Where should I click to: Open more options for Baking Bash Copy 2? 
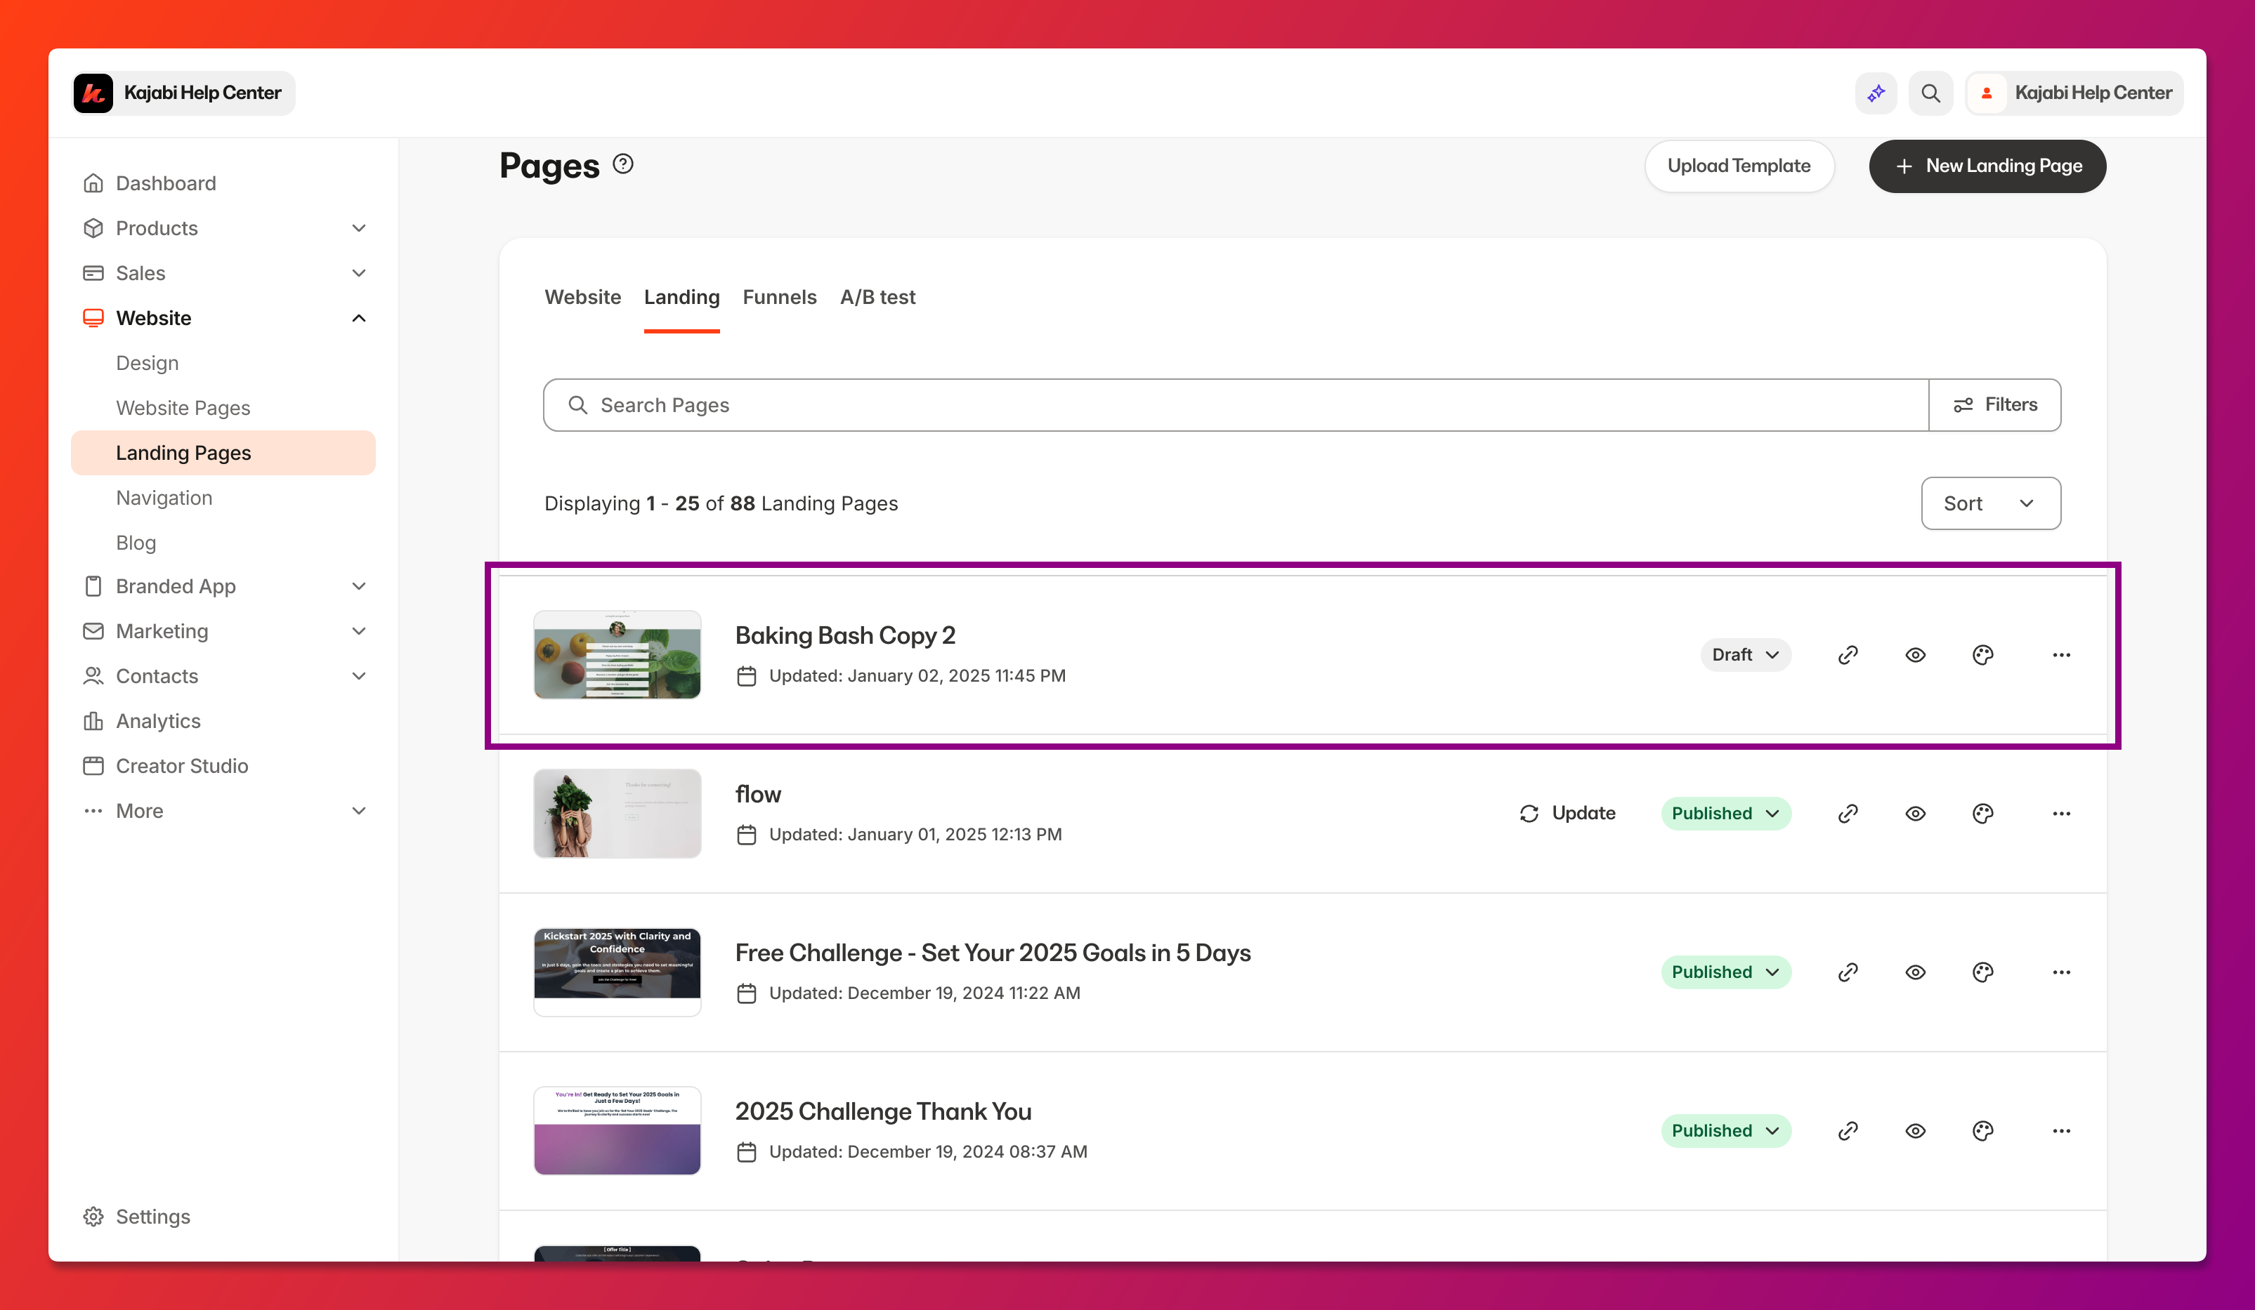(2062, 654)
